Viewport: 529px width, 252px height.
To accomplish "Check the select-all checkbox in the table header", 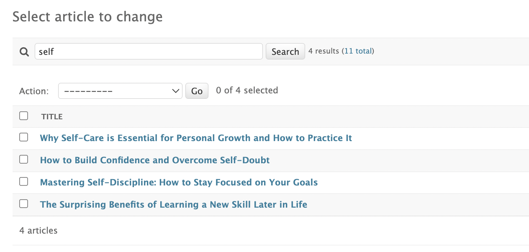I will (23, 116).
